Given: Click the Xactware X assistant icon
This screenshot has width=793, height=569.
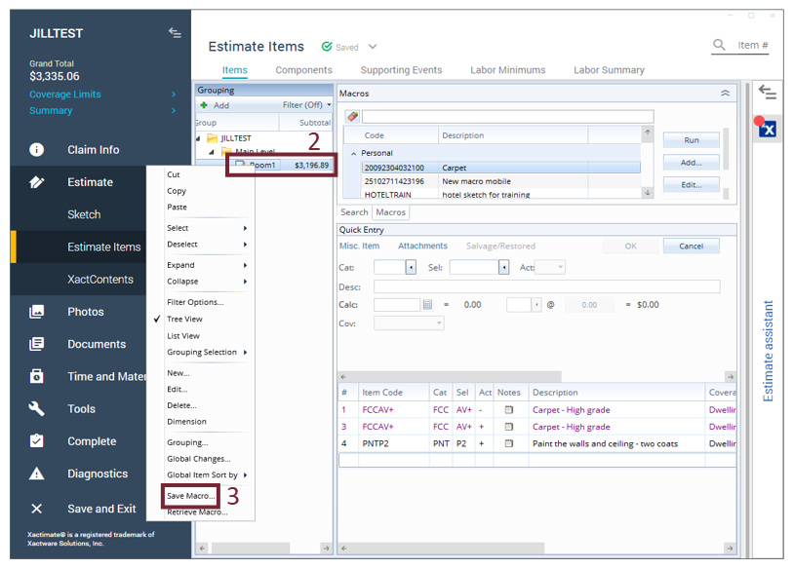Looking at the screenshot, I should pyautogui.click(x=767, y=129).
